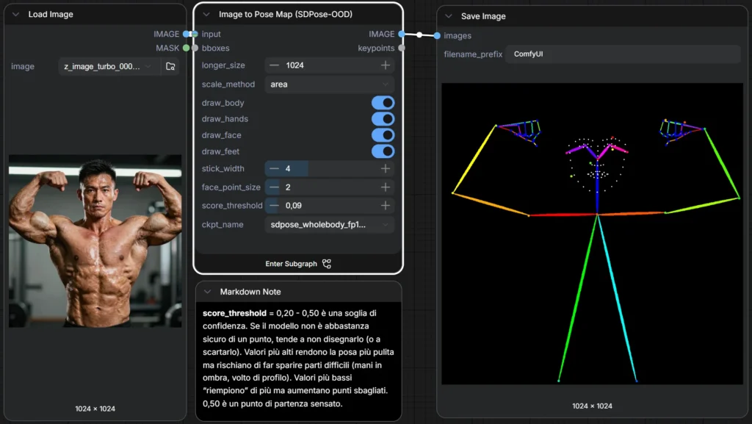Increase face_point_size with plus icon
752x424 pixels.
(x=385, y=187)
